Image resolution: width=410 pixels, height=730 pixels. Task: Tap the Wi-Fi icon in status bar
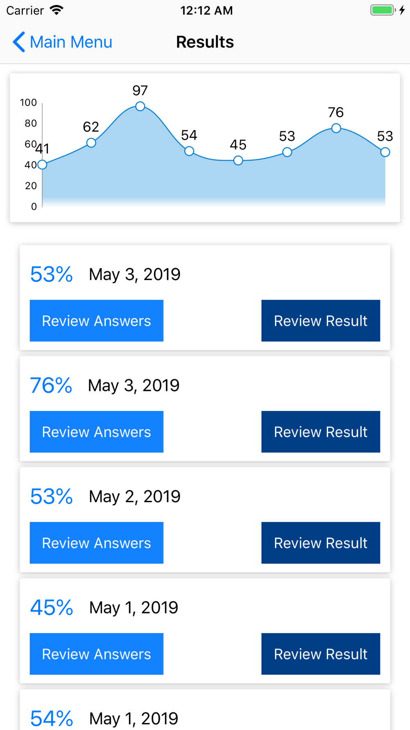[57, 10]
